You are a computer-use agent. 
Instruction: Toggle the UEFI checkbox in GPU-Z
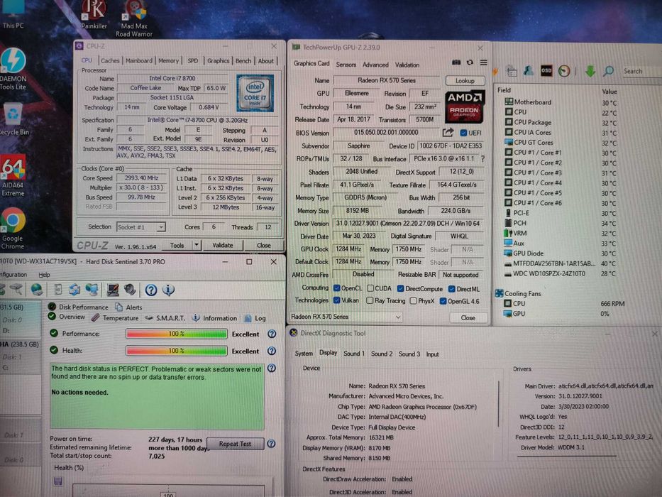point(463,133)
